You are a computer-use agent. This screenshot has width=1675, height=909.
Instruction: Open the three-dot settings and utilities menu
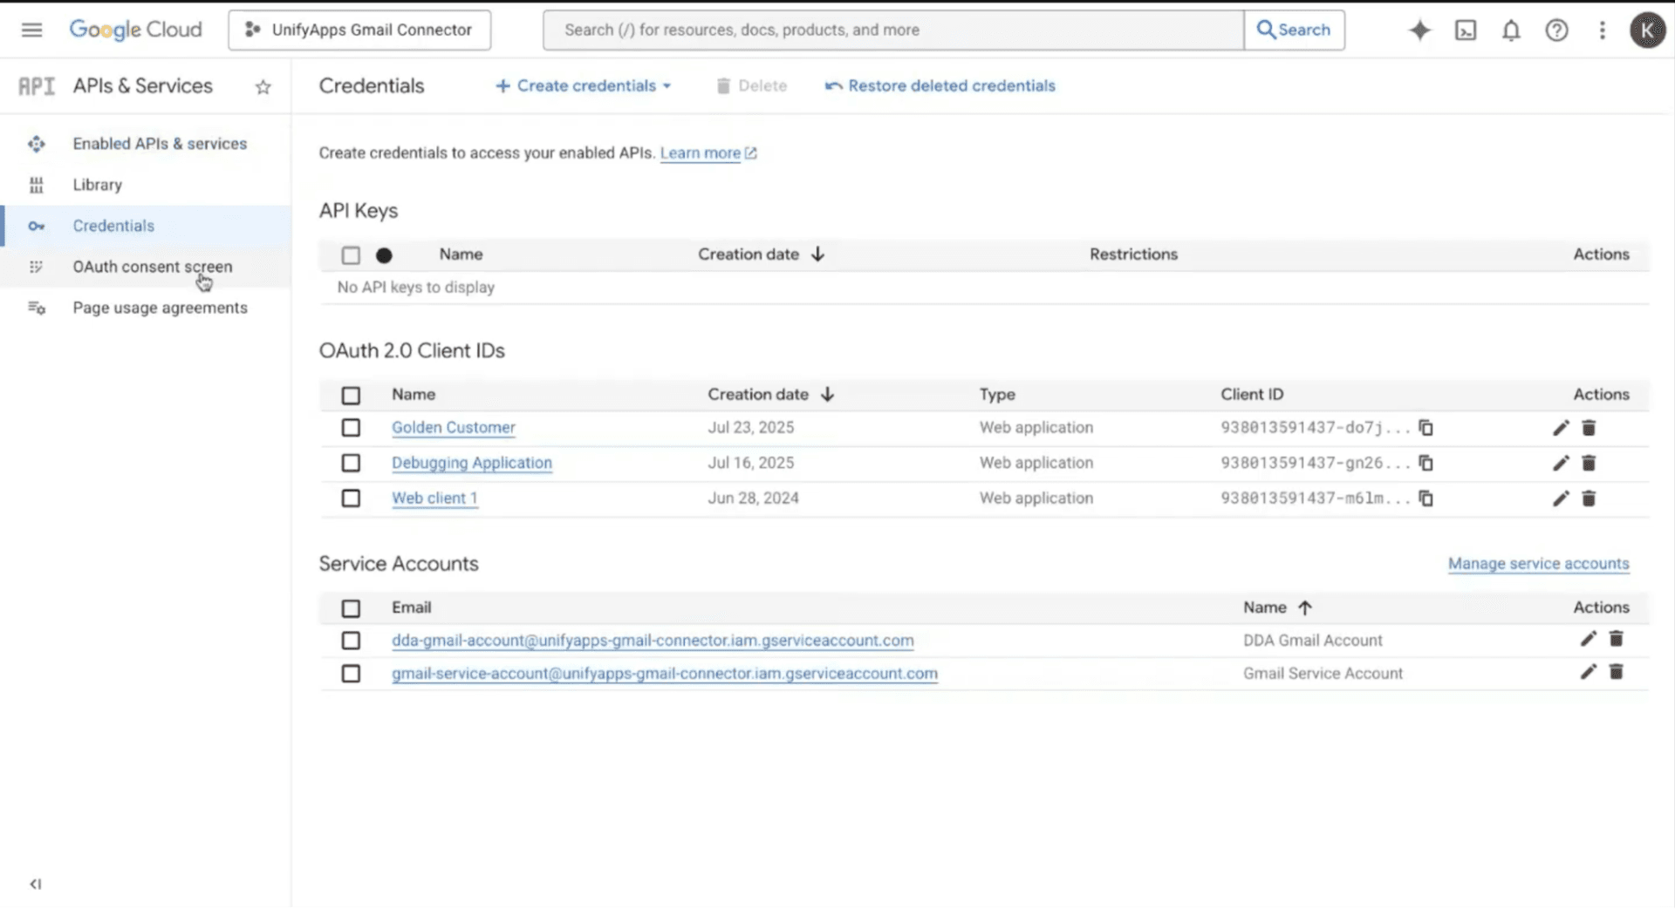click(x=1602, y=31)
